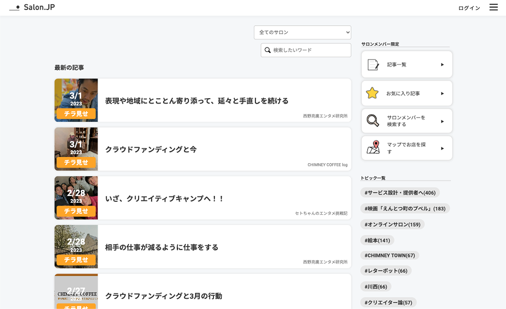Click the magnifier icon inside the search bar

(267, 50)
